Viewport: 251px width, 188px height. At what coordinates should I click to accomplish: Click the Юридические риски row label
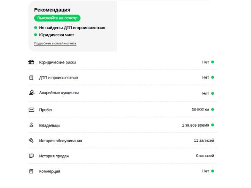57,62
